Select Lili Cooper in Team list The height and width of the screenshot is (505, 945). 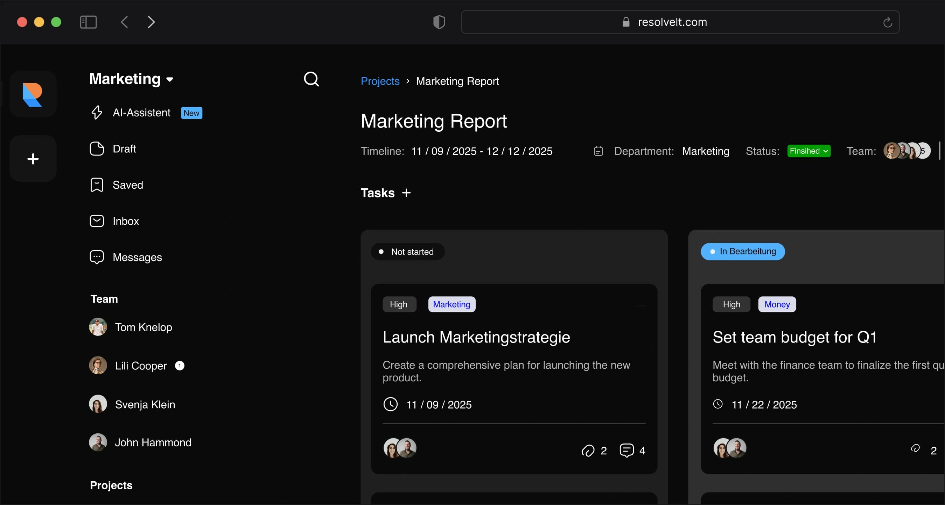140,366
